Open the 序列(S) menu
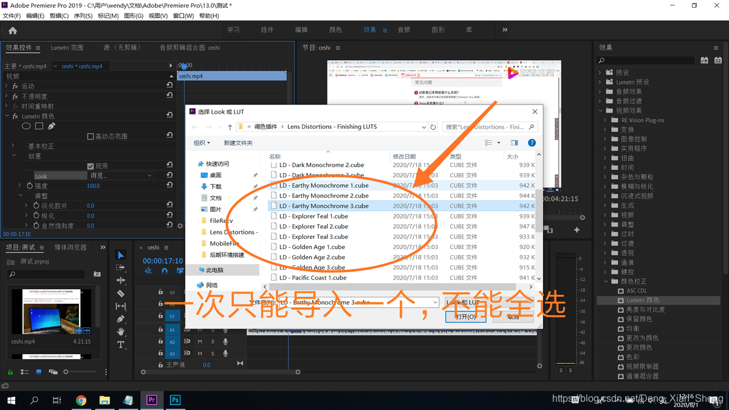 click(83, 16)
